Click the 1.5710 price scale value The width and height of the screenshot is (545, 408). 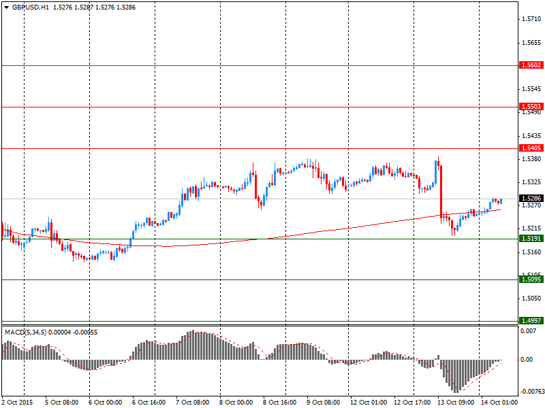click(x=532, y=19)
